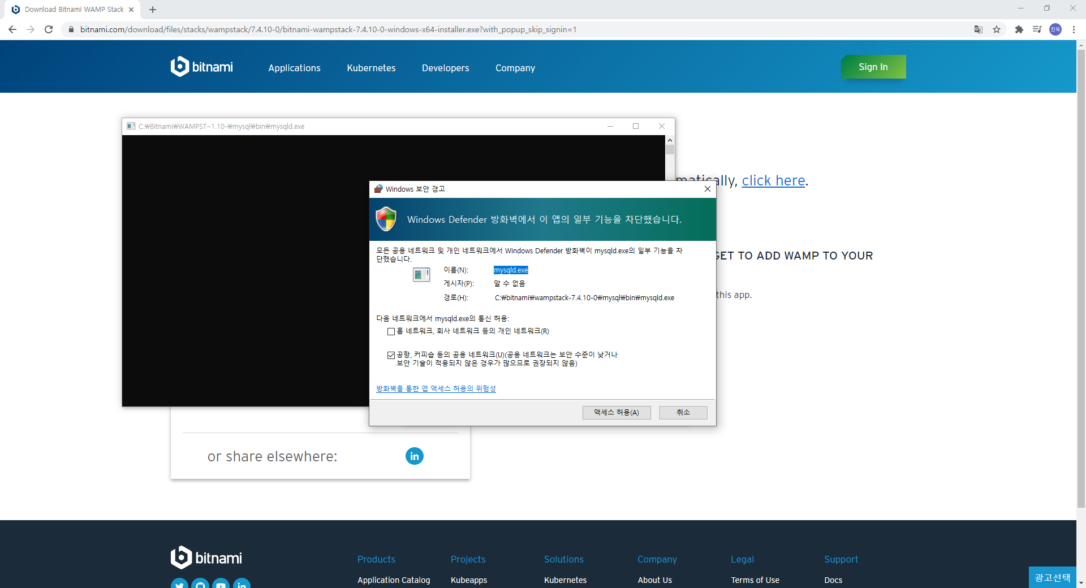Click the 'or share elsewhere:' text
This screenshot has height=588, width=1086.
tap(272, 456)
